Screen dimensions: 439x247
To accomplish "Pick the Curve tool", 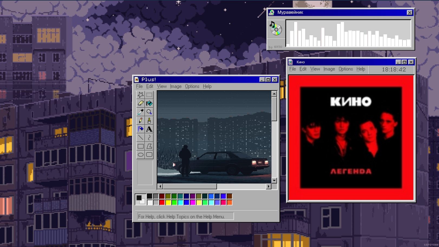I will pos(149,137).
